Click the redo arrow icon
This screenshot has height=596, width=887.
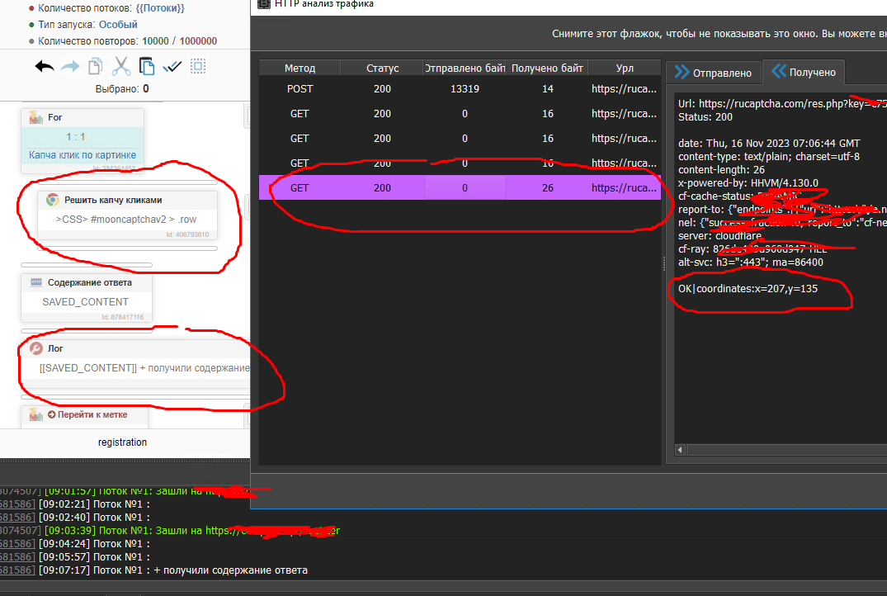pos(71,67)
